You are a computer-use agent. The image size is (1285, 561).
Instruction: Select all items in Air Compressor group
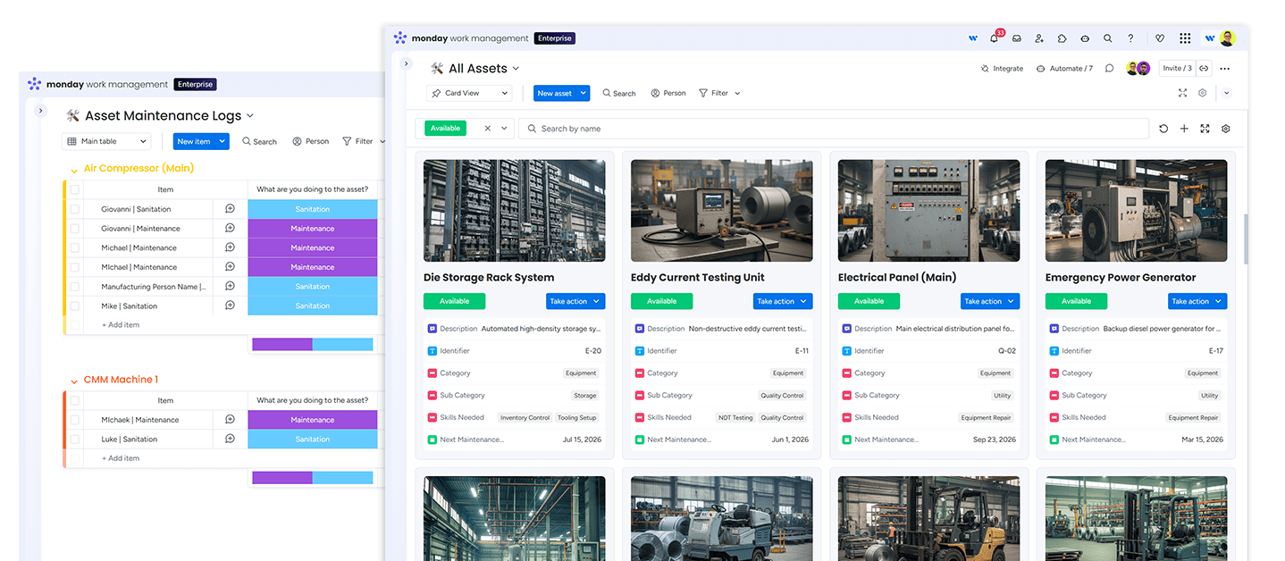[75, 189]
